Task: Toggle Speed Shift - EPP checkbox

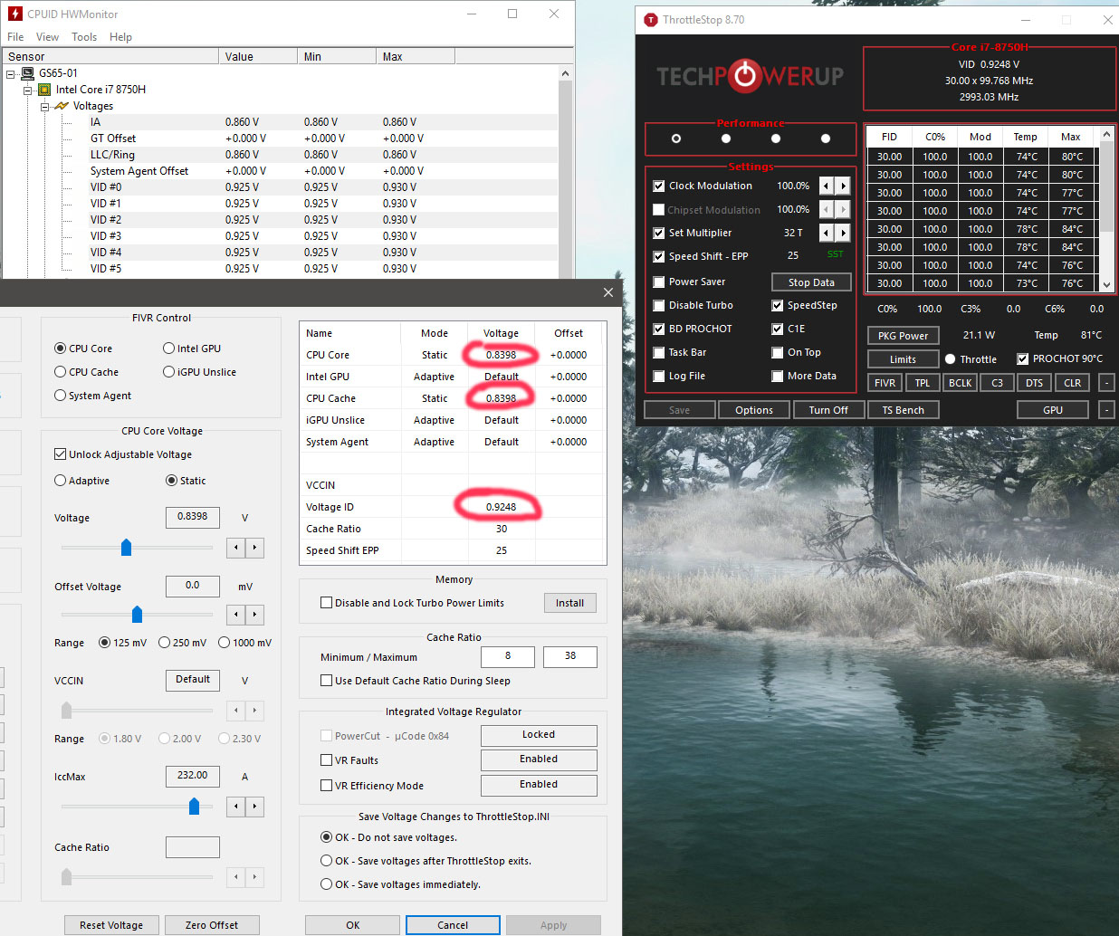Action: pos(659,256)
